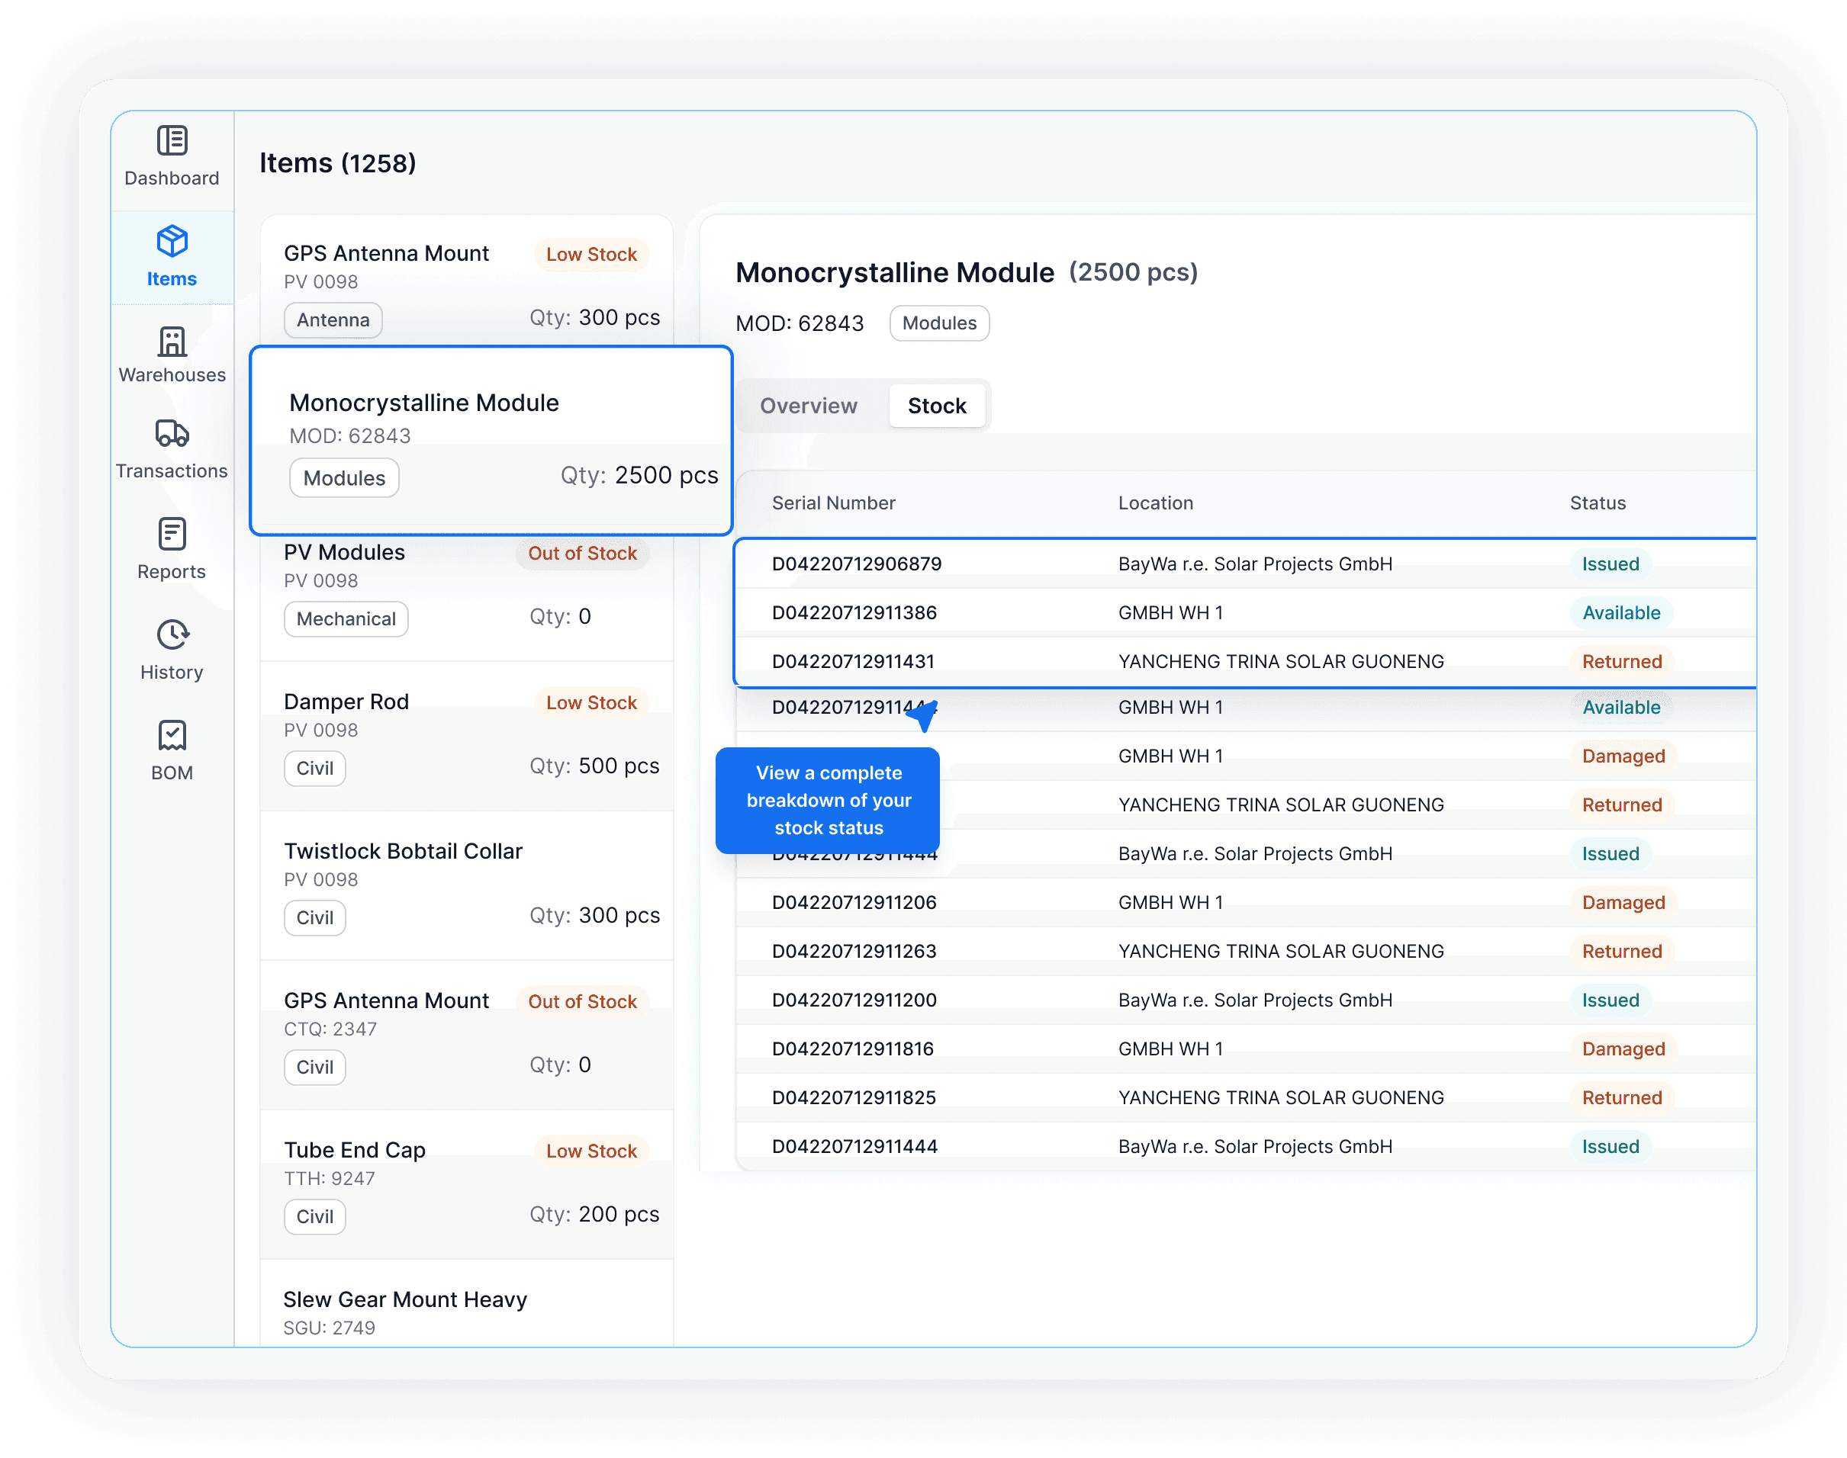Select serial row D04220712911825
The image size is (1847, 1458).
1245,1097
